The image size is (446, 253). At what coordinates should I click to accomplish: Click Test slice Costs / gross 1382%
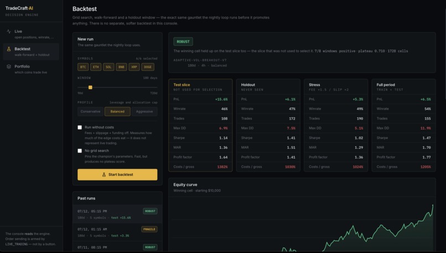[222, 167]
